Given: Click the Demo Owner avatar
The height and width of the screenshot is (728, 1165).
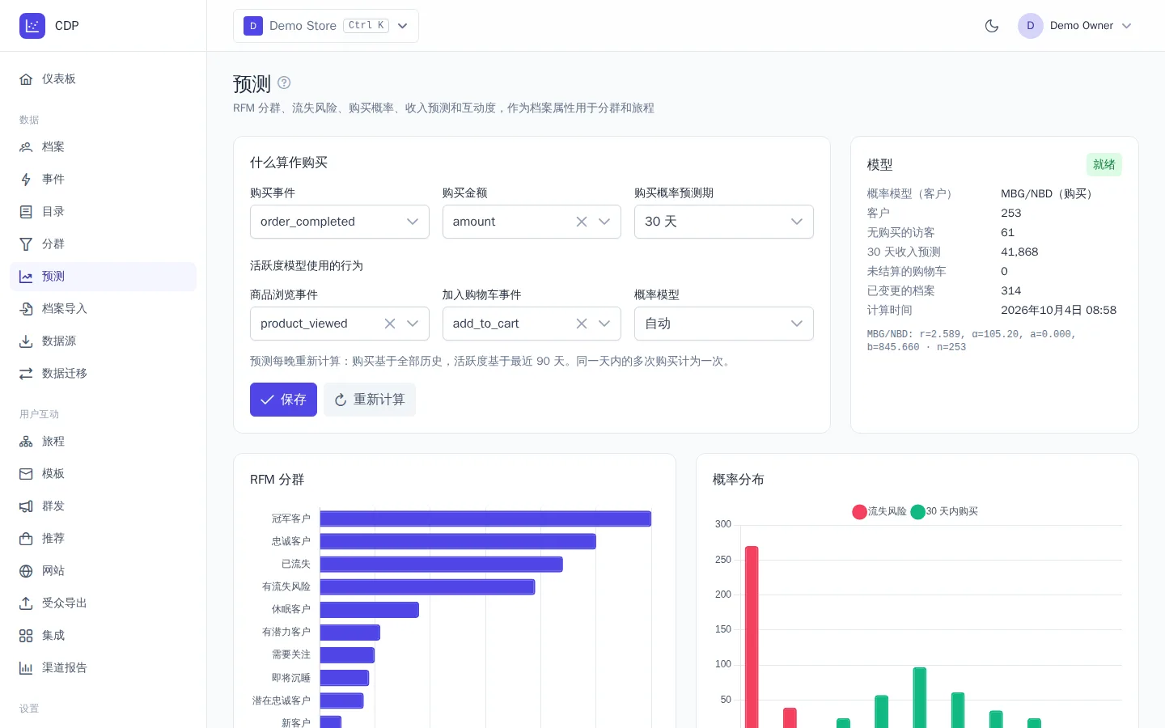Looking at the screenshot, I should (1031, 26).
